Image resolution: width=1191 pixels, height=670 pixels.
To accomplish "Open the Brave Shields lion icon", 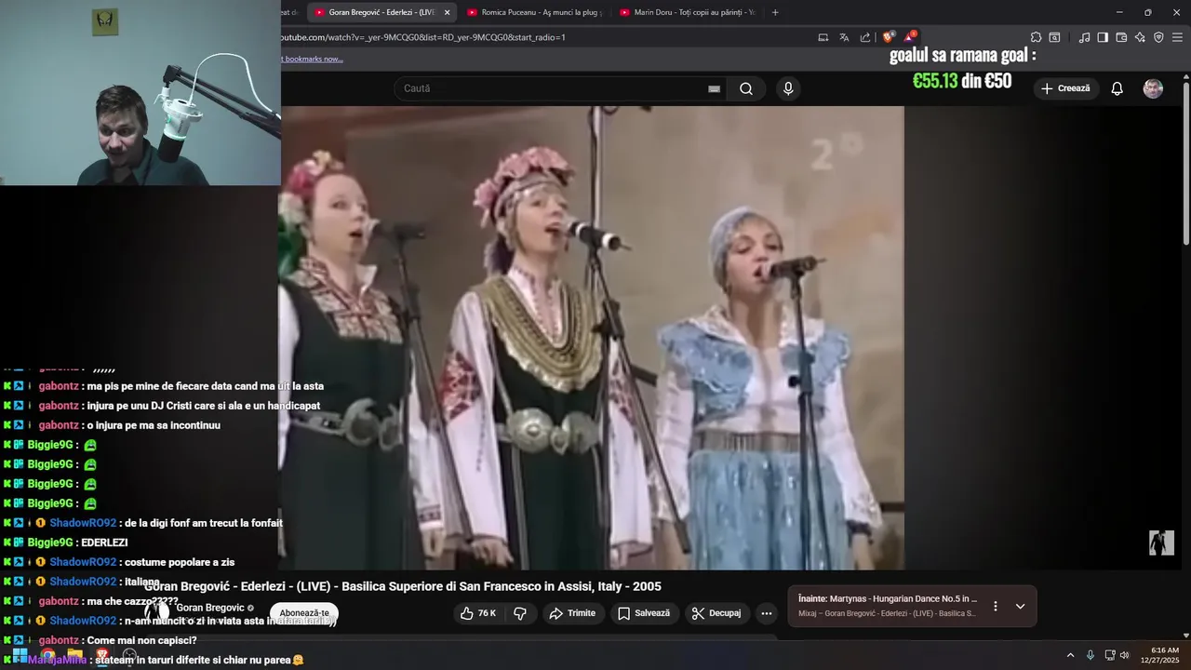I will click(x=889, y=37).
